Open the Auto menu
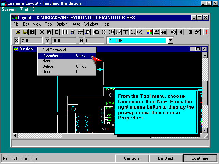Viewport: 219px width, 164px height. [76, 24]
